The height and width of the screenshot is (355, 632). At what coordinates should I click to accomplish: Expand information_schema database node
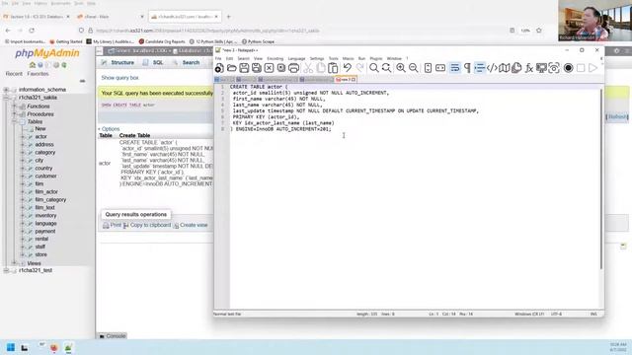[6, 90]
